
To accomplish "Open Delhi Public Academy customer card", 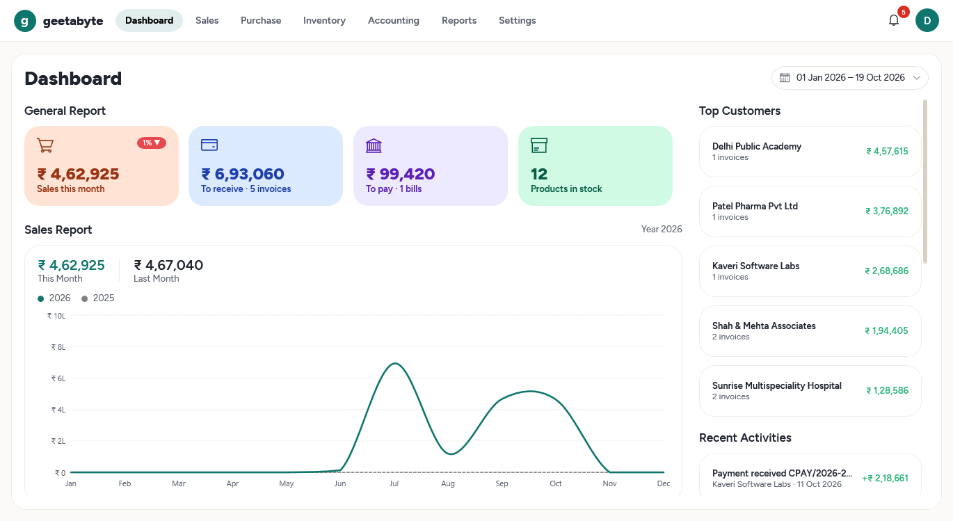I will [810, 152].
